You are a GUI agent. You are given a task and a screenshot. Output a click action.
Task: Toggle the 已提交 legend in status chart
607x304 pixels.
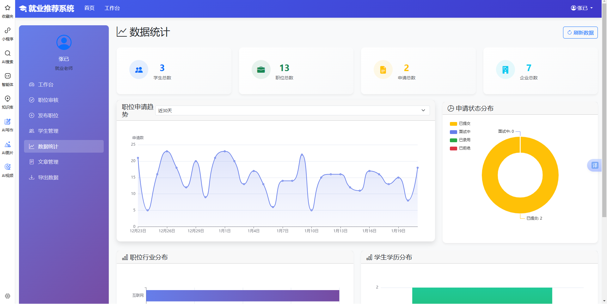click(x=461, y=124)
